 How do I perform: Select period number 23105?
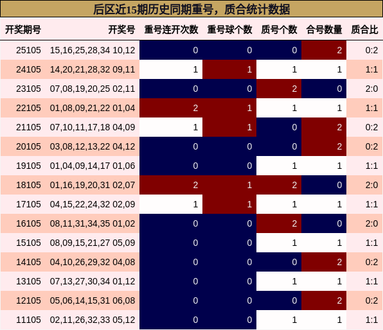point(28,89)
